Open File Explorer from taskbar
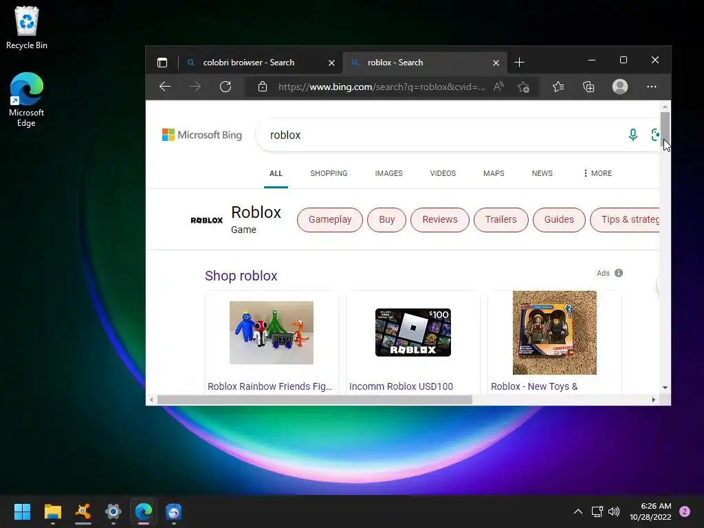 pyautogui.click(x=52, y=511)
